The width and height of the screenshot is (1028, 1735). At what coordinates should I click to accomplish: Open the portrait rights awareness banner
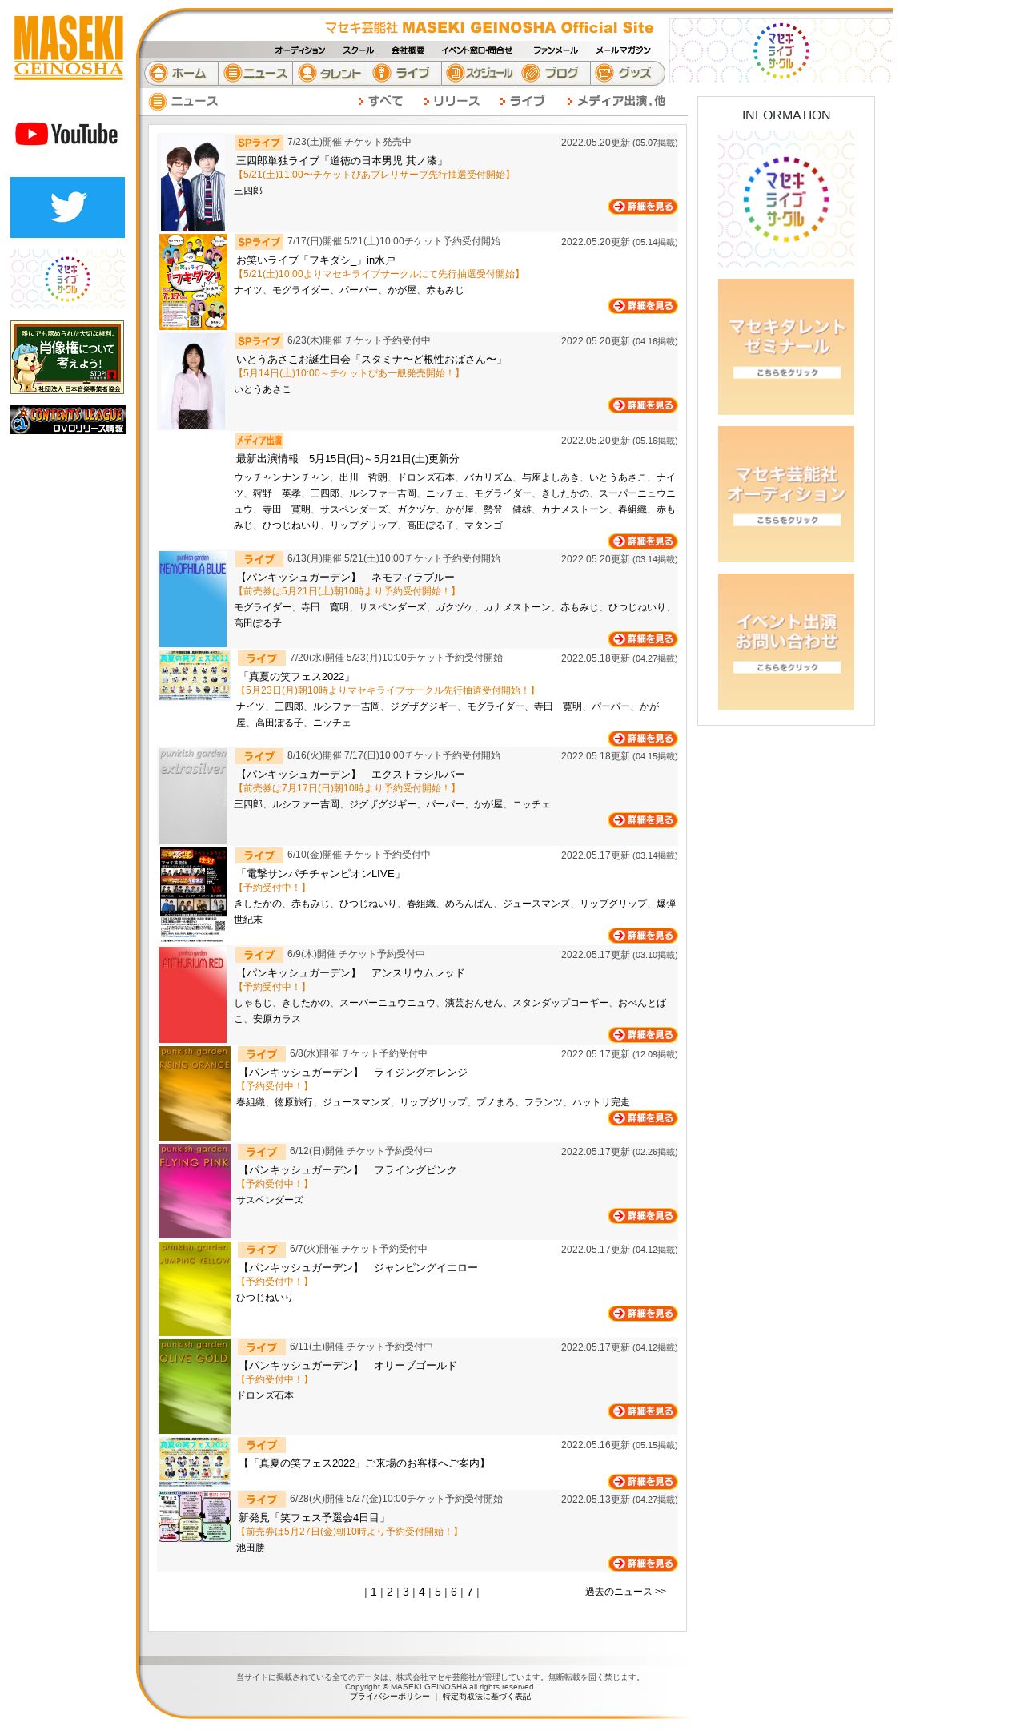click(x=67, y=357)
